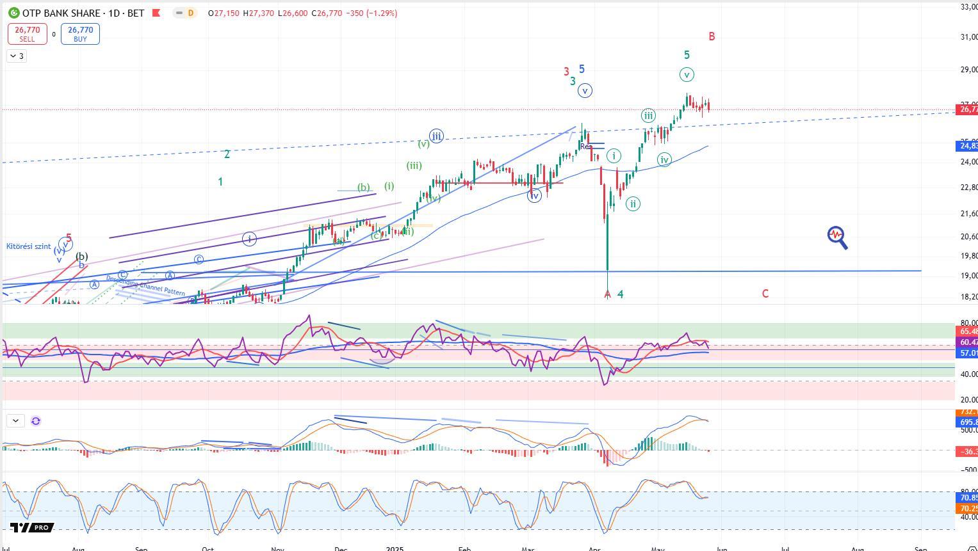This screenshot has width=978, height=551.
Task: Click the red 26,77 current price label
Action: pos(966,110)
